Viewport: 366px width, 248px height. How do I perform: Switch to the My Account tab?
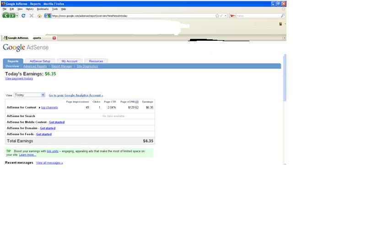(x=70, y=61)
